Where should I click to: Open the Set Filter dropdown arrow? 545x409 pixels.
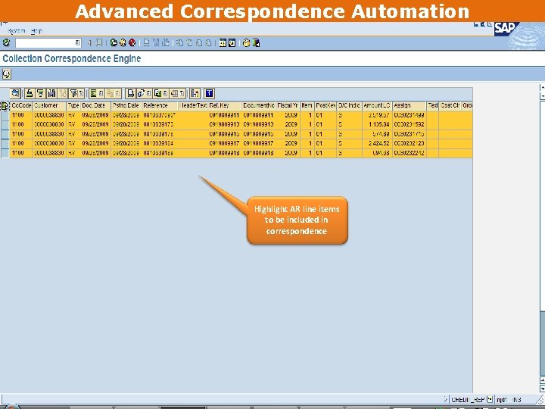81,93
